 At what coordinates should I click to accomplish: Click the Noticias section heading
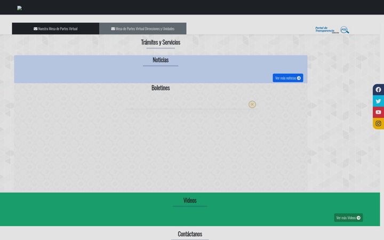pos(161,60)
